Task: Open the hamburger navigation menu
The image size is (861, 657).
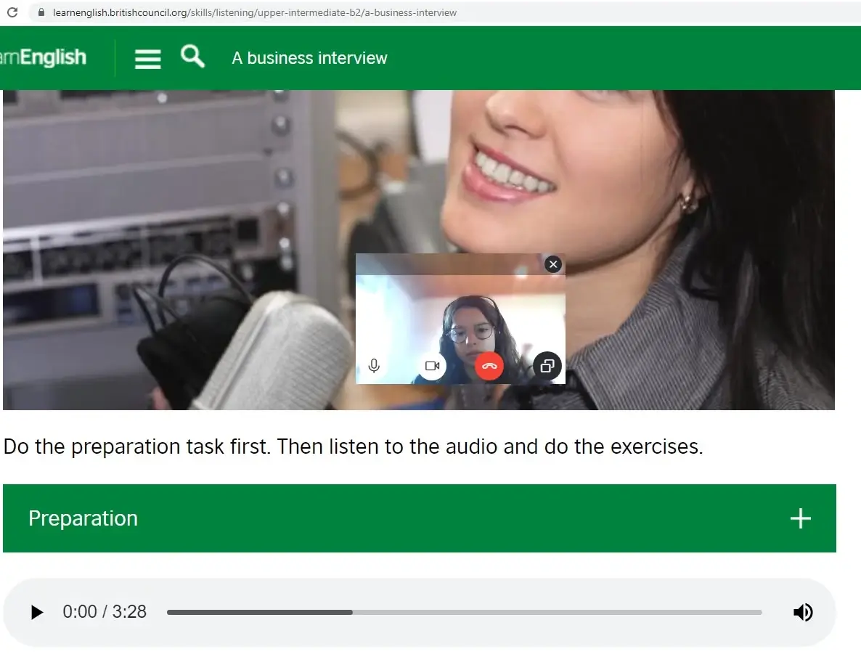Action: click(148, 59)
